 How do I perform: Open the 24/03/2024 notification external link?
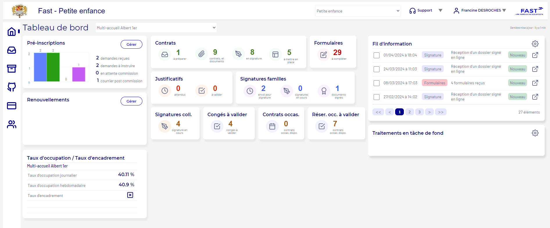coord(535,69)
